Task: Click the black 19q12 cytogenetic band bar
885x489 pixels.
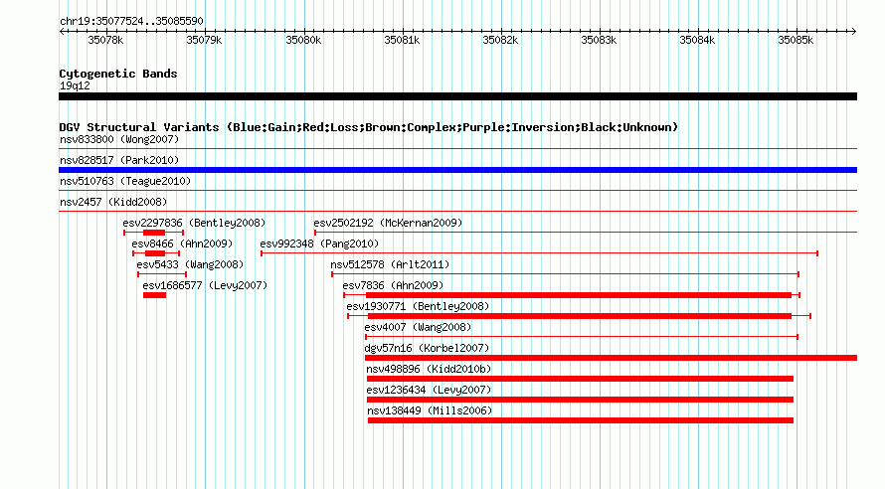Action: [457, 96]
